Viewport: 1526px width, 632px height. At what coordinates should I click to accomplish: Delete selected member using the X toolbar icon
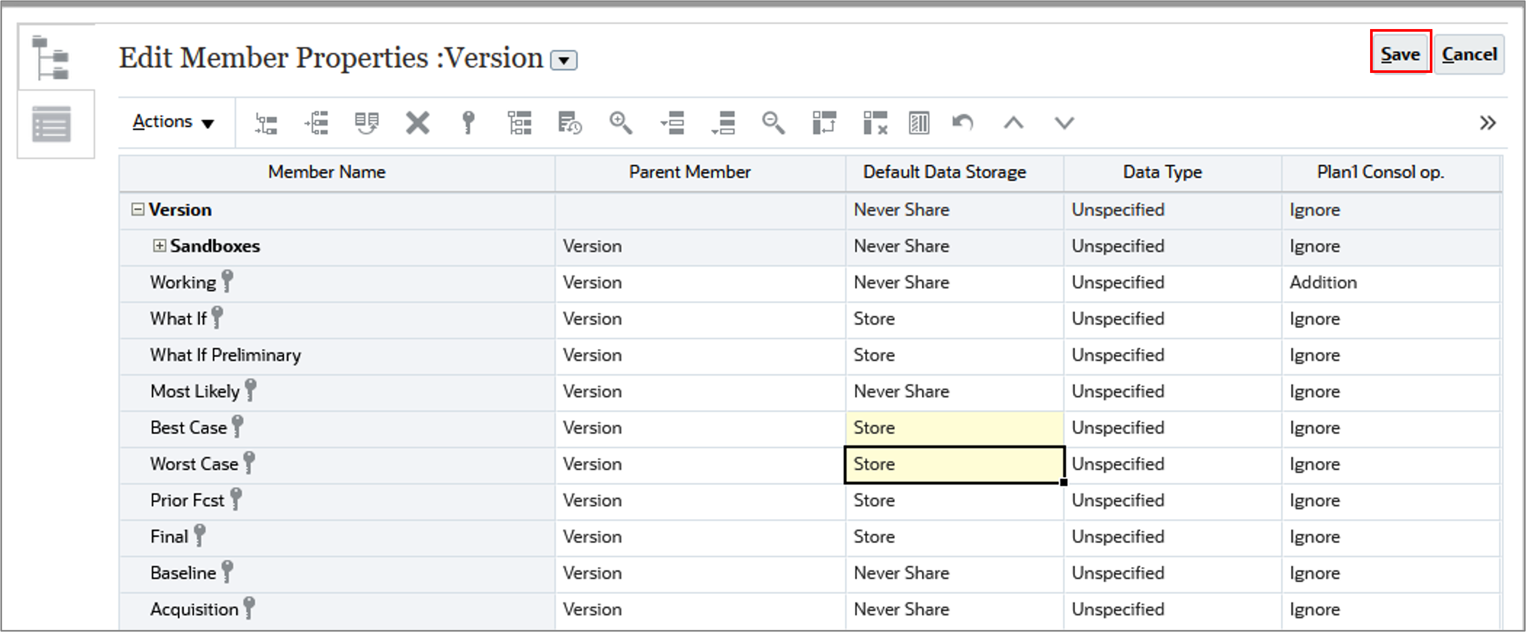418,123
